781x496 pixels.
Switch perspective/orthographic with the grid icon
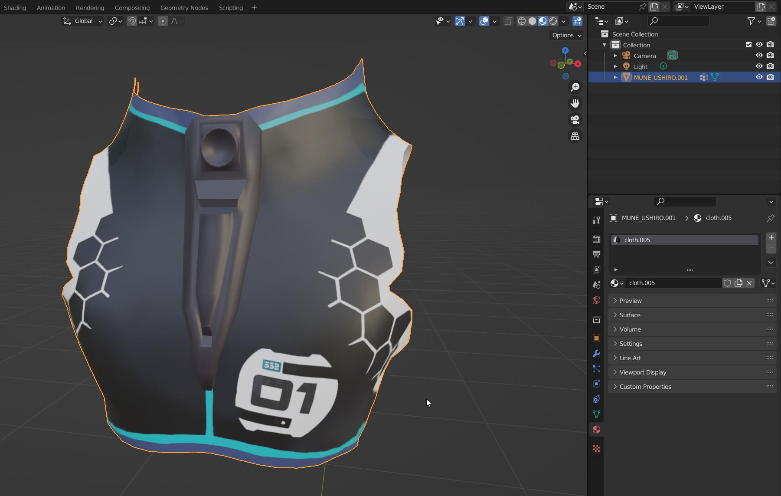coord(575,136)
